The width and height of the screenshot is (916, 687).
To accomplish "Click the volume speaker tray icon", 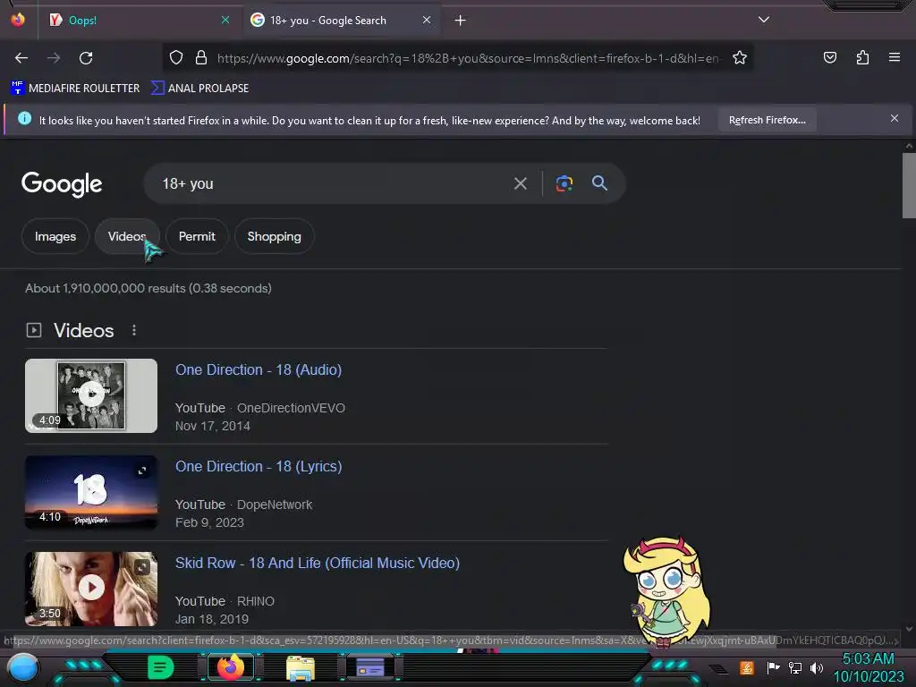I will [x=816, y=667].
